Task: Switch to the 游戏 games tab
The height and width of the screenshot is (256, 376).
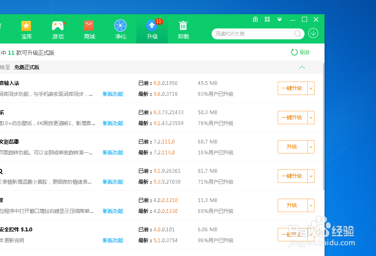Action: pos(58,29)
